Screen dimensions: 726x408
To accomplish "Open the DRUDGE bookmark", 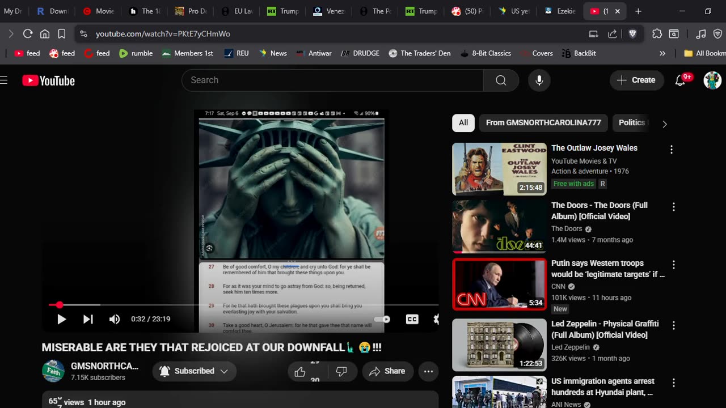I will click(360, 53).
